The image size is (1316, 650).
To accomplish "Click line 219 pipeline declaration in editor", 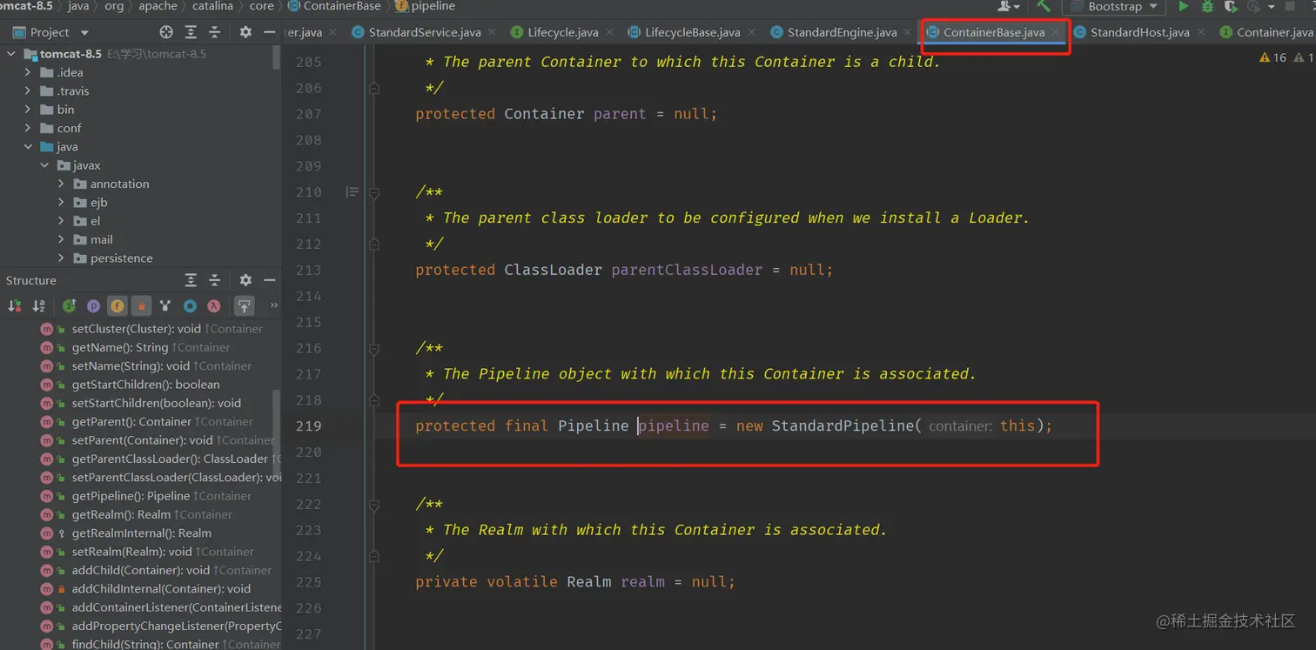I will click(734, 426).
